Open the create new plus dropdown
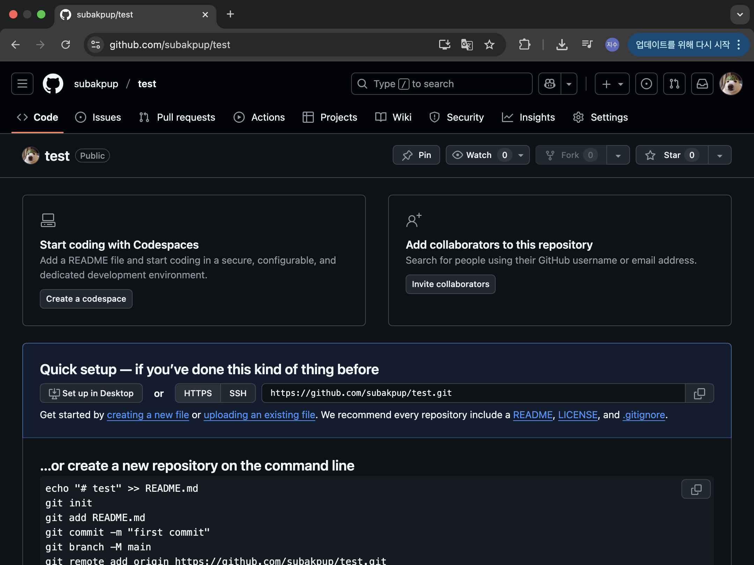Viewport: 754px width, 565px height. [x=612, y=84]
